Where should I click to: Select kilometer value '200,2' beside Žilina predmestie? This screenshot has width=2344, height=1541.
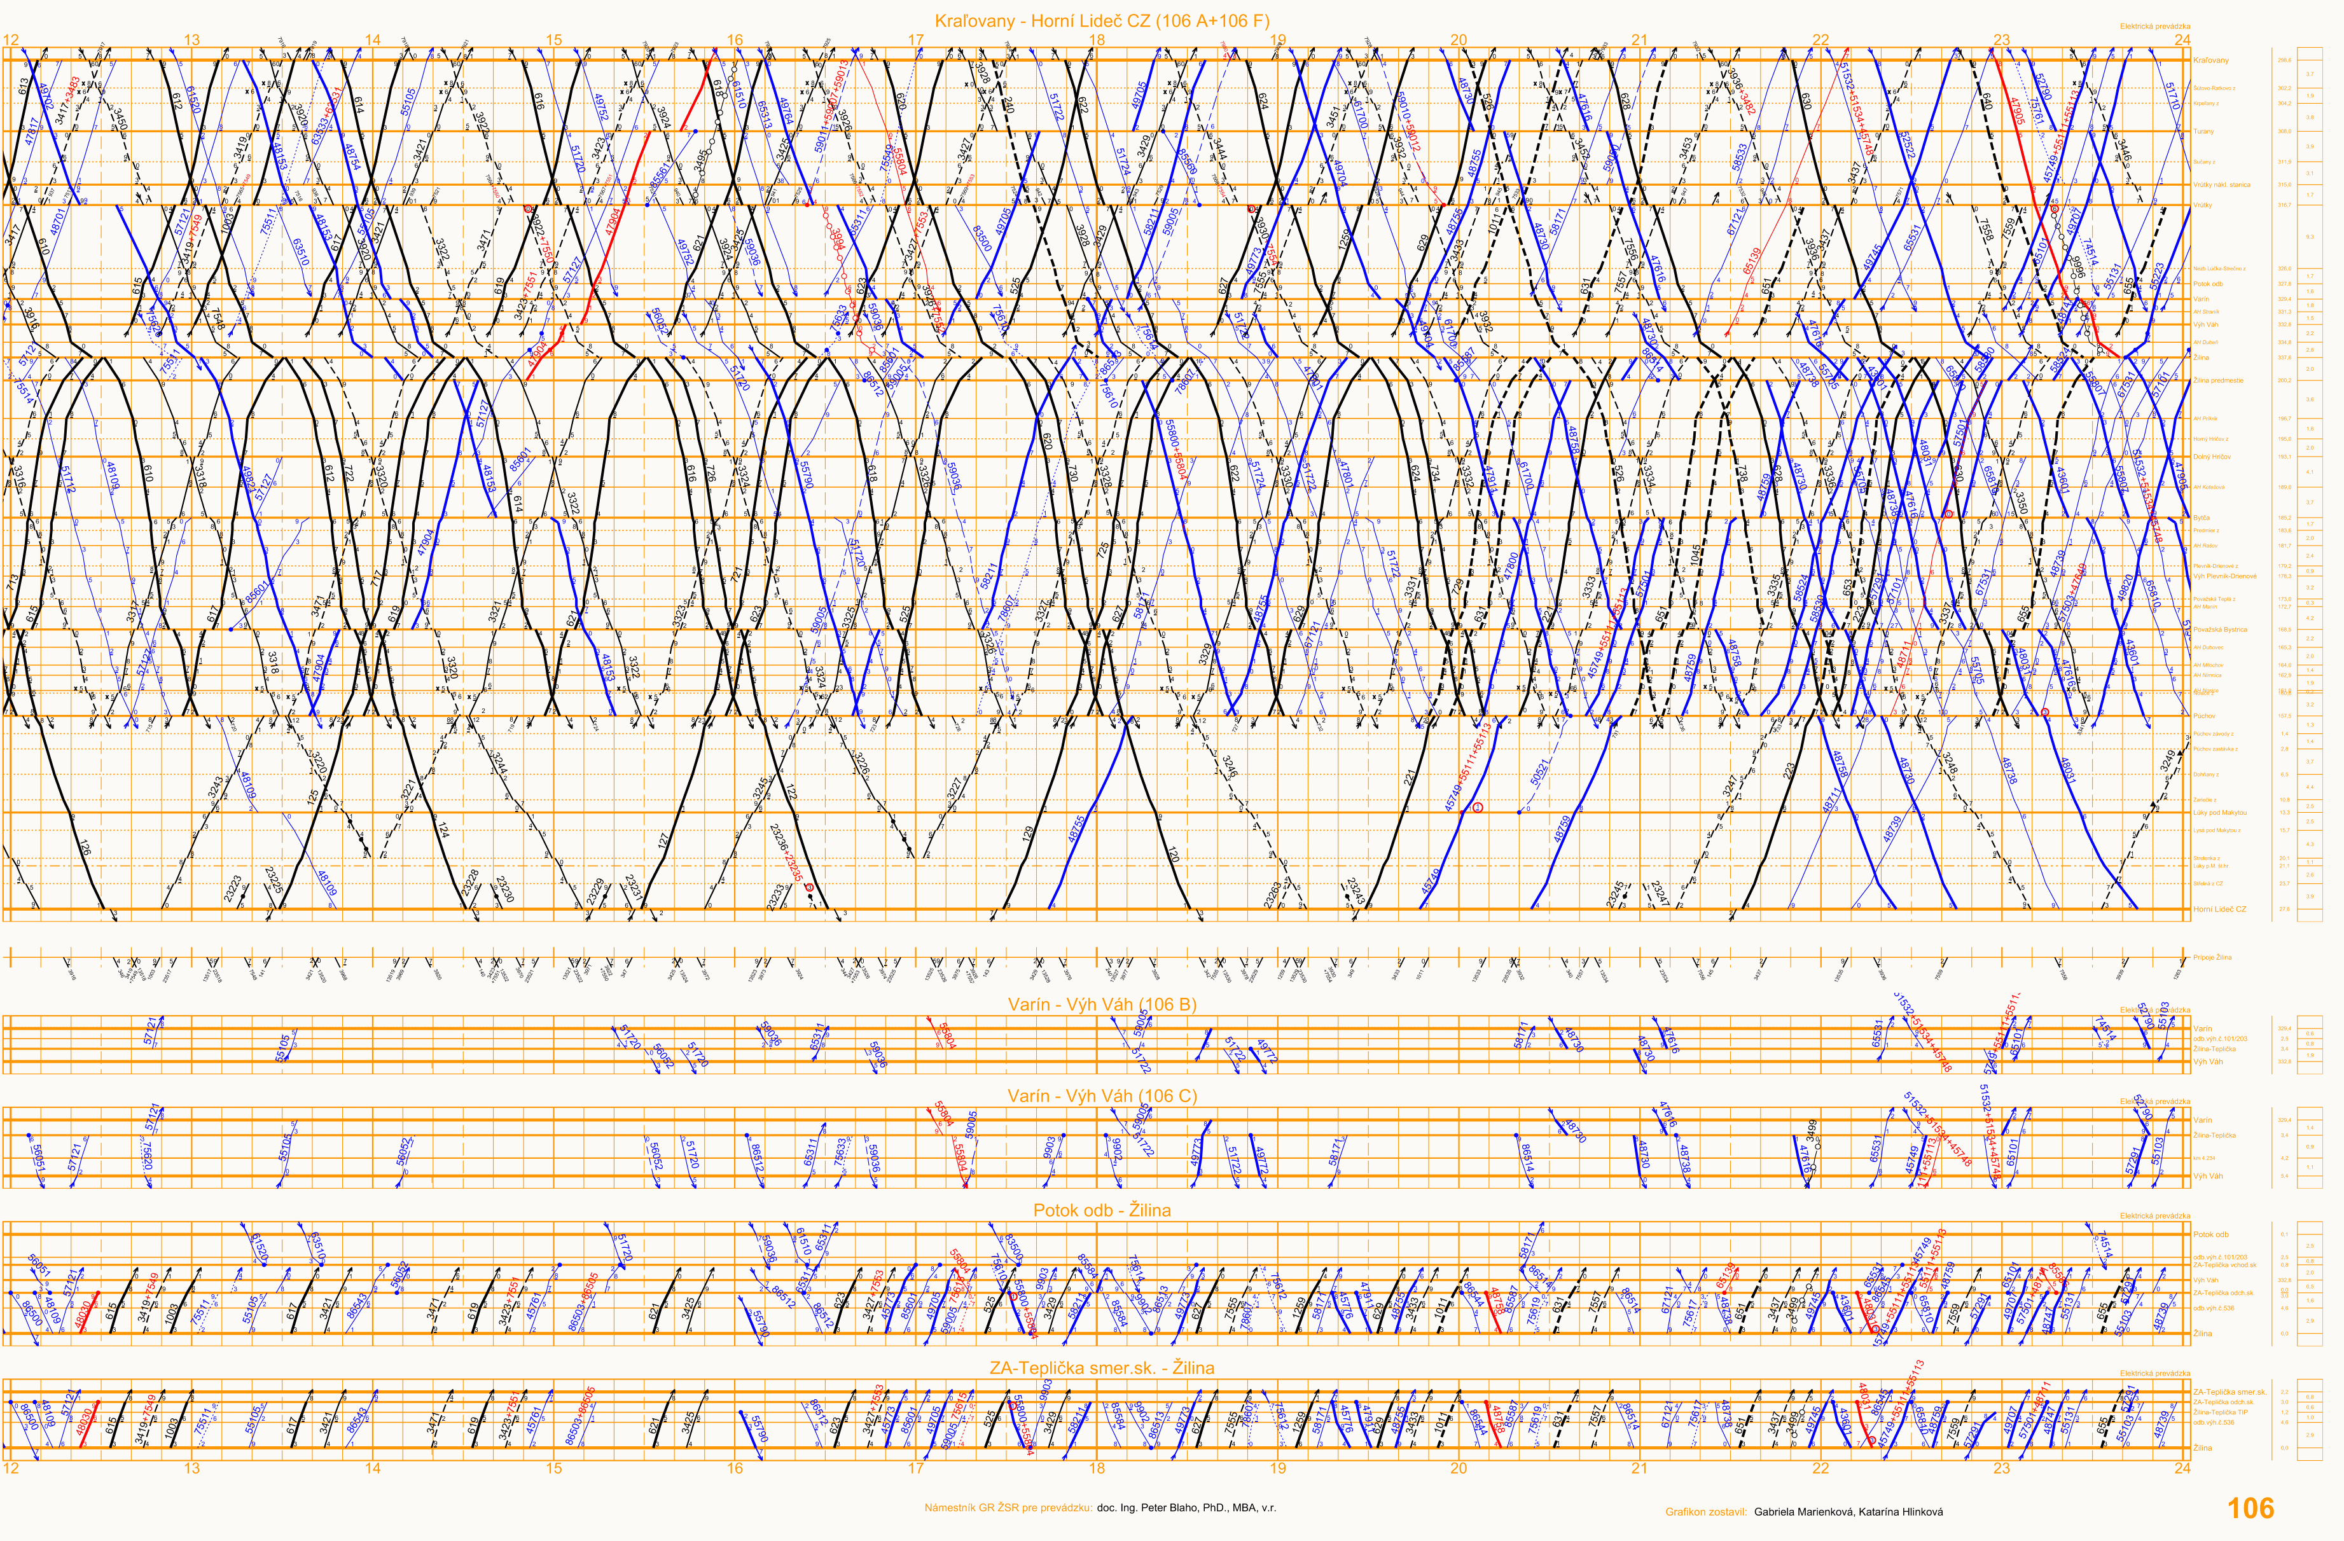click(x=2284, y=380)
